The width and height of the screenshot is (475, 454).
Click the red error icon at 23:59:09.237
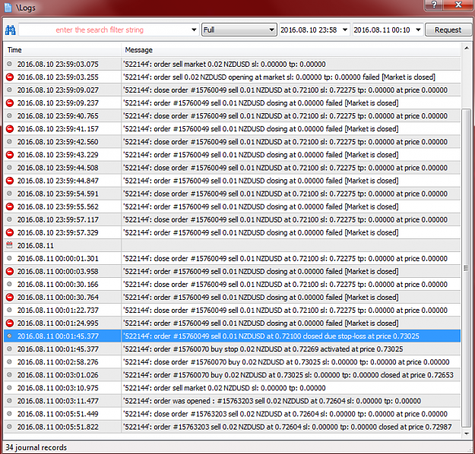tap(10, 103)
